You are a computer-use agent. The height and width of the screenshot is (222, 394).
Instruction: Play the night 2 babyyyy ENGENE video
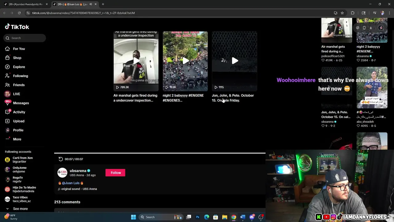click(x=185, y=61)
